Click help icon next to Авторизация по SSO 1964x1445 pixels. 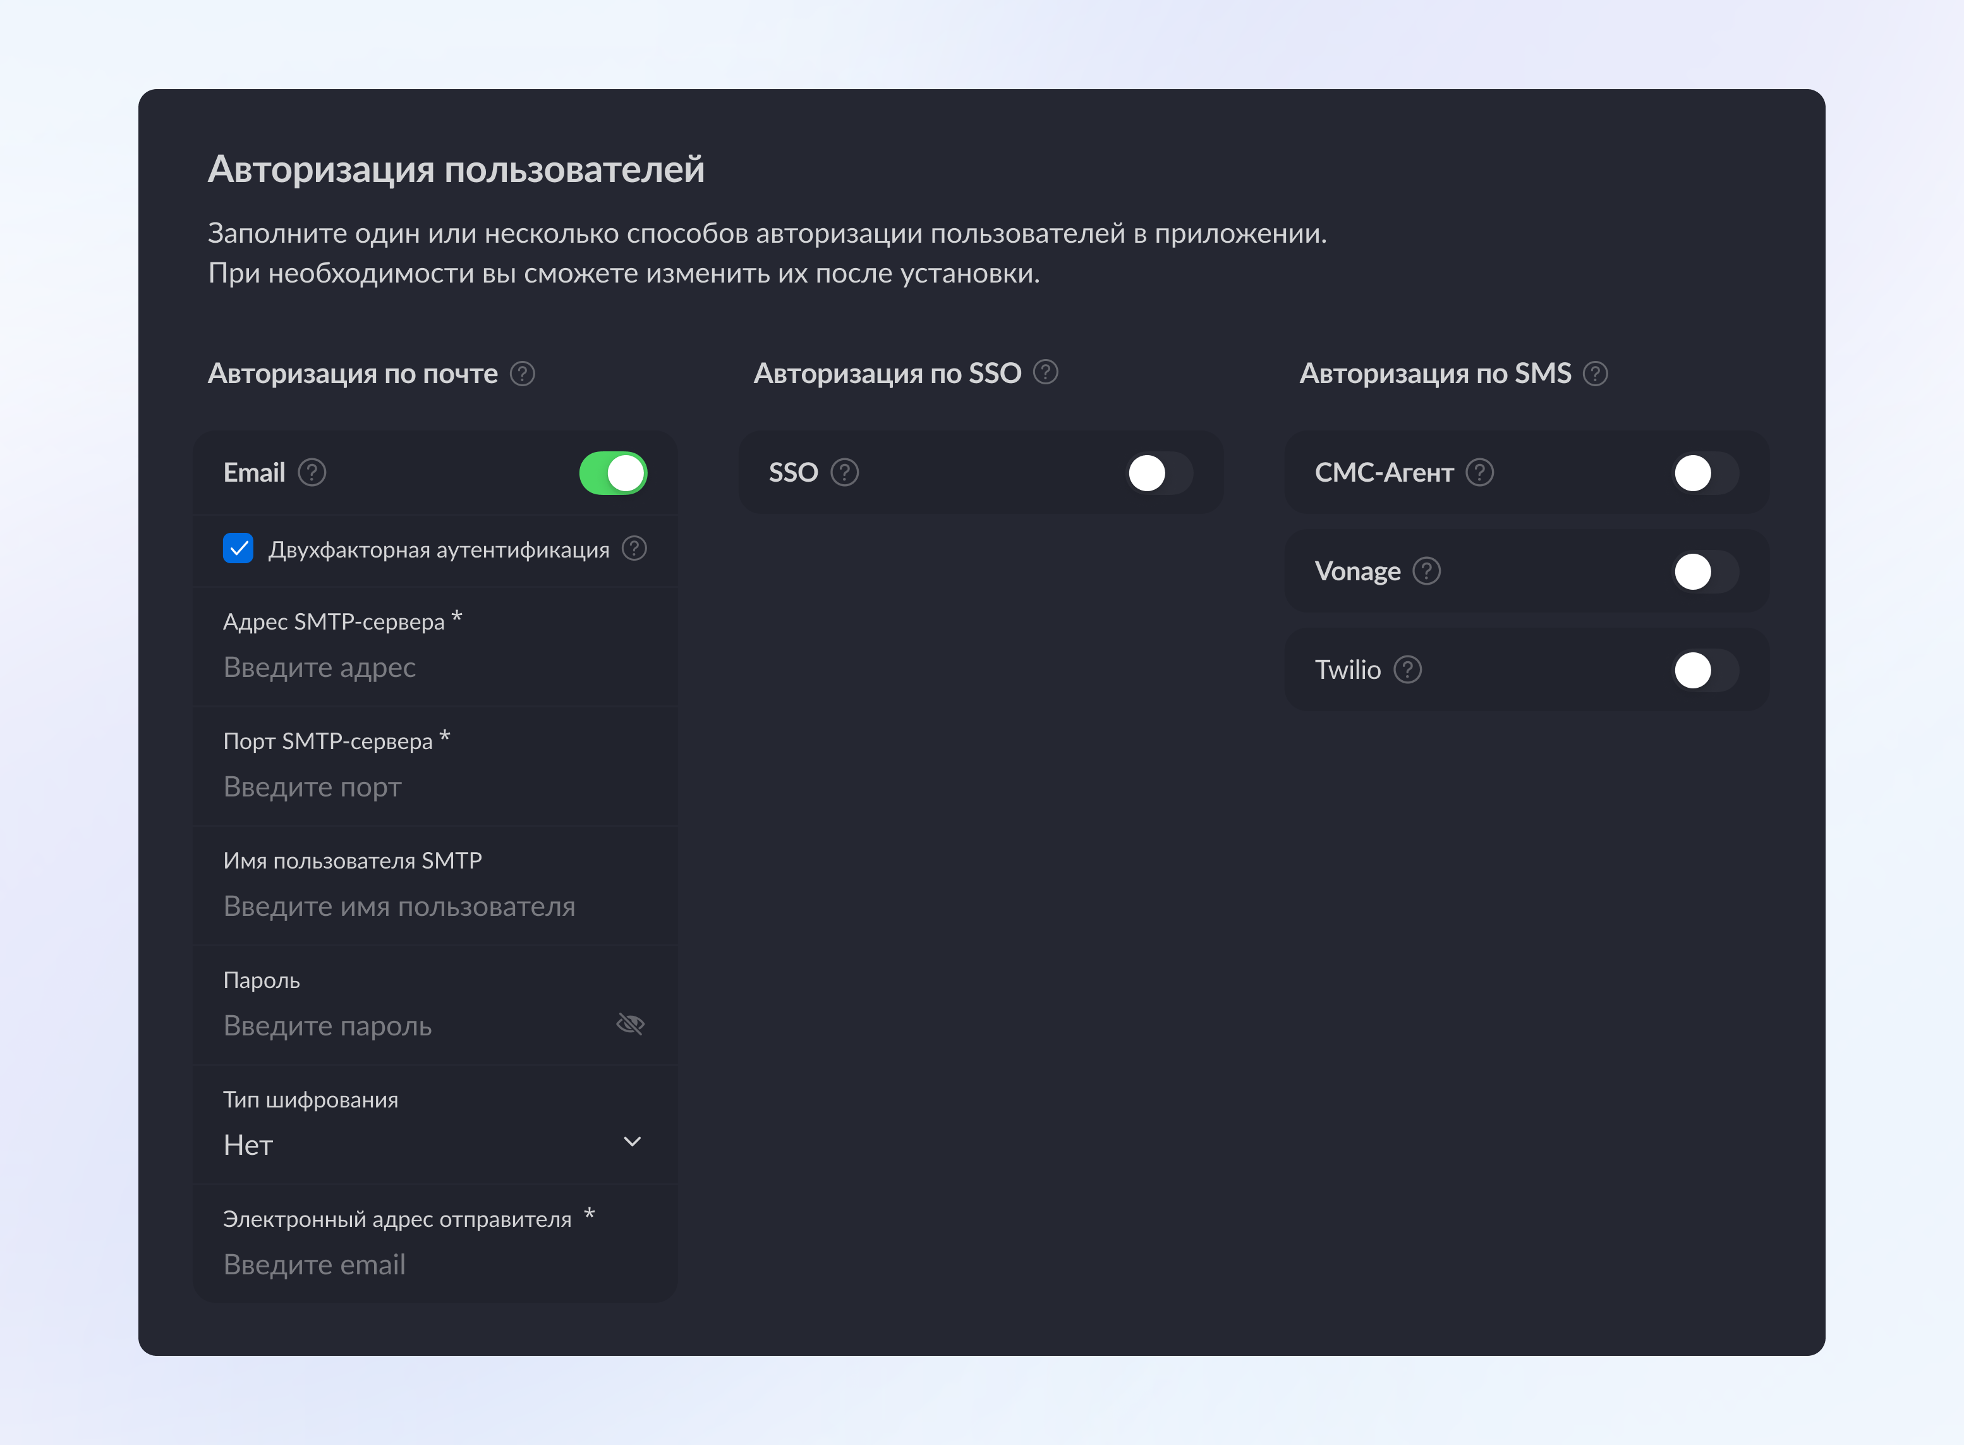coord(1045,372)
